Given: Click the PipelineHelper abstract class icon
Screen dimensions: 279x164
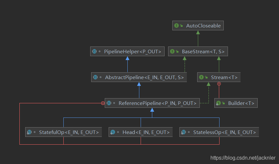Looking at the screenshot, I should pyautogui.click(x=94, y=52).
